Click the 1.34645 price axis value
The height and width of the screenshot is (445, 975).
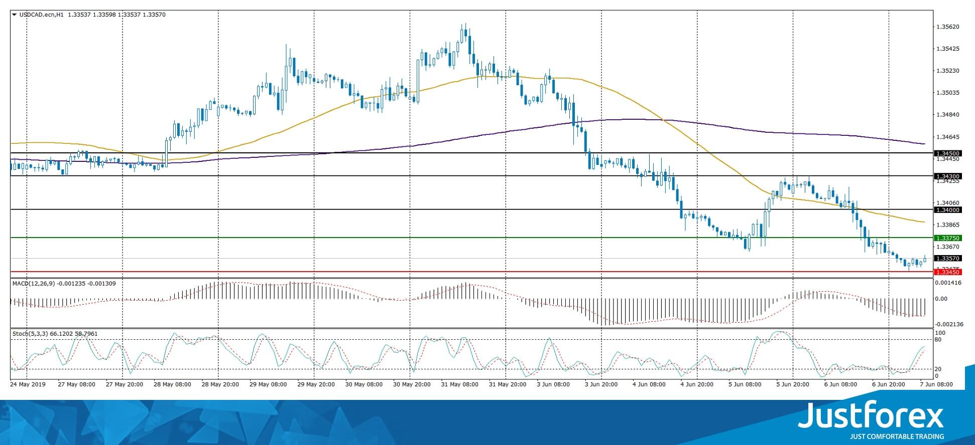[948, 137]
